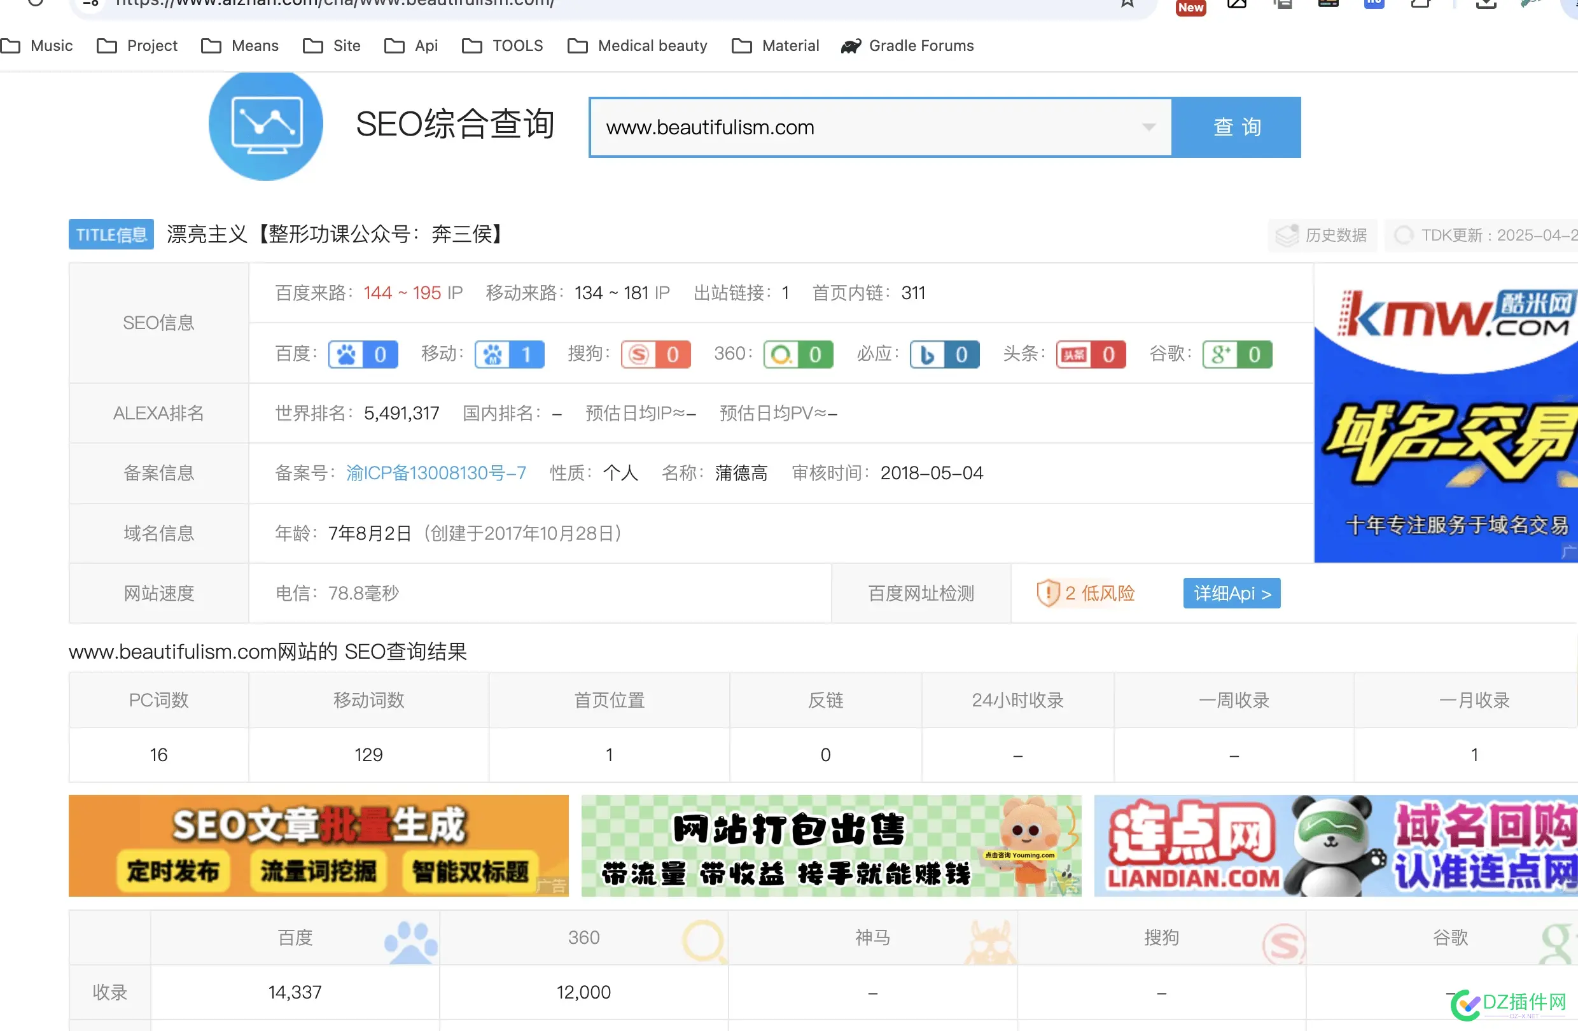Screen dimensions: 1578x1031
Task: Click the Toutiao 头条 weight badge
Action: point(1091,354)
